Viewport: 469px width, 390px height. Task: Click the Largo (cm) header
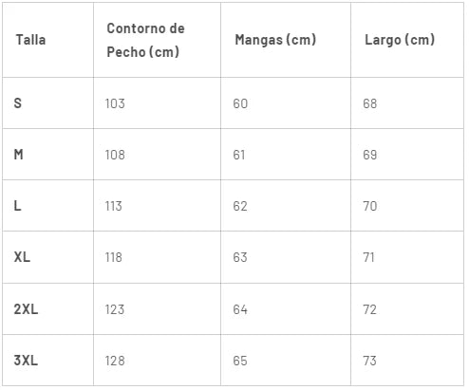(x=400, y=40)
